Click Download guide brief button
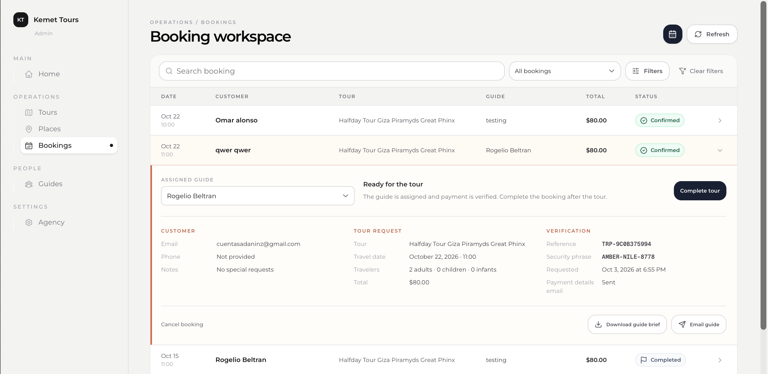This screenshot has width=768, height=374. coord(627,324)
